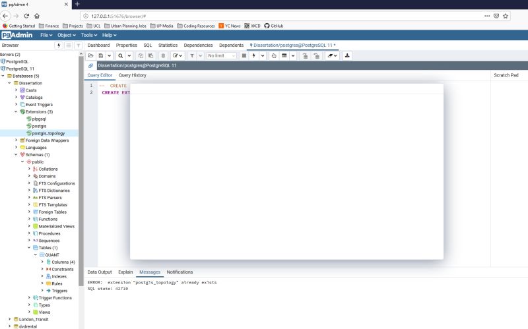Viewport: 528px width, 329px height.
Task: Open the YC News bookmark
Action: point(229,26)
